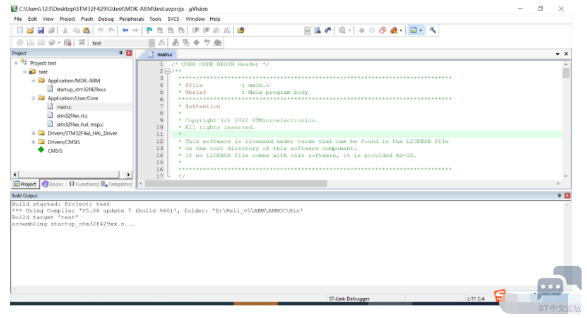Toggle code folding box at line 2
This screenshot has width=587, height=318.
167,71
